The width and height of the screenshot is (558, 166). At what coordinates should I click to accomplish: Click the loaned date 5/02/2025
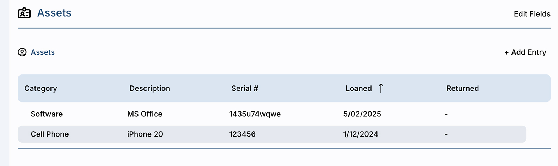(362, 114)
